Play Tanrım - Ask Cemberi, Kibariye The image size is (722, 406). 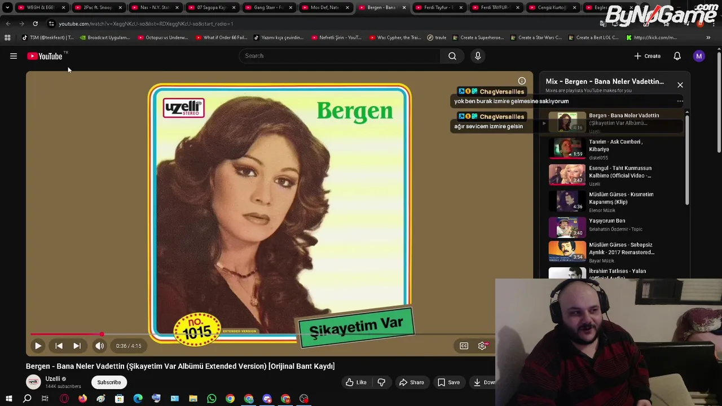(x=612, y=149)
